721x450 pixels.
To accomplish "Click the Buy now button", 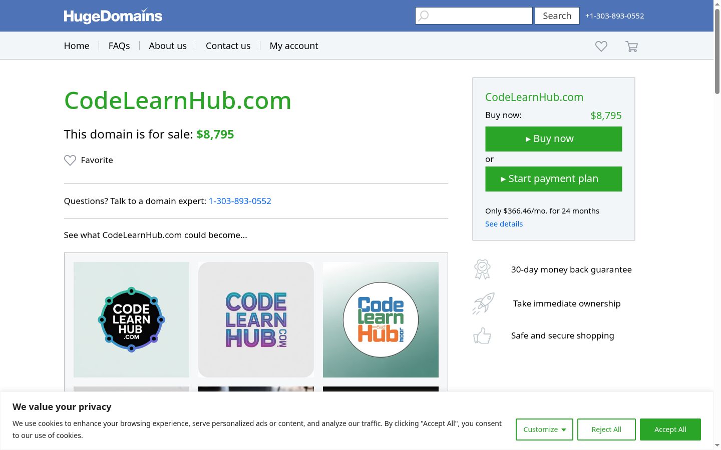I will coord(554,139).
